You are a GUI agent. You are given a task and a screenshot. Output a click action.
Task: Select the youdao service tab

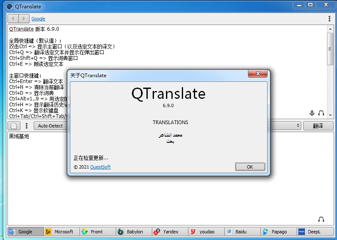[x=206, y=232]
